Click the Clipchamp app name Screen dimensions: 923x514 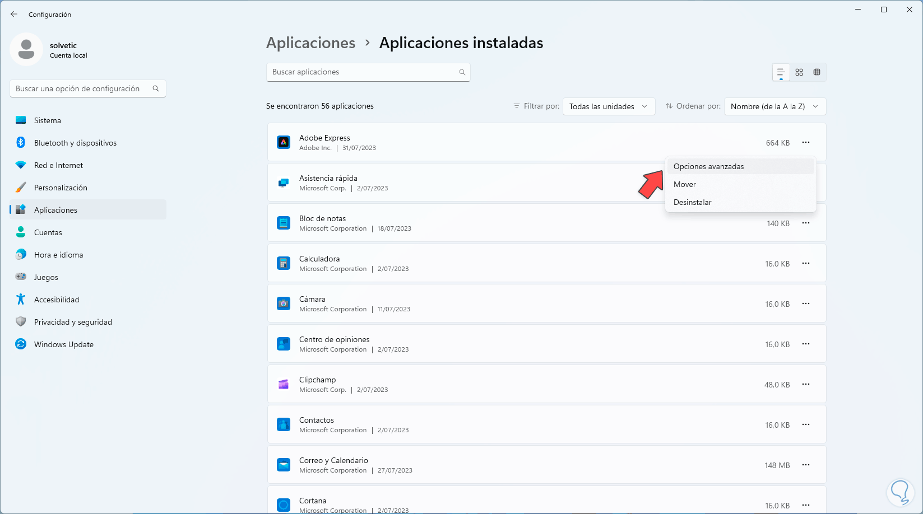(318, 380)
